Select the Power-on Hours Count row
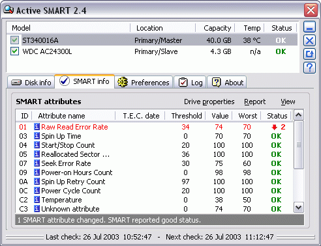Image resolution: width=321 pixels, height=246 pixels. [x=155, y=172]
